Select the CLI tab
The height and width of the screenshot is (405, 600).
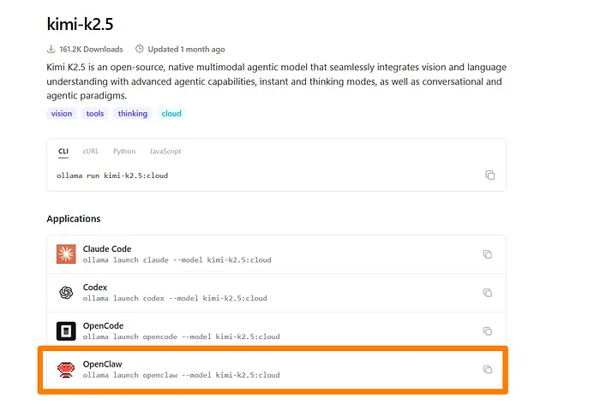click(x=63, y=152)
